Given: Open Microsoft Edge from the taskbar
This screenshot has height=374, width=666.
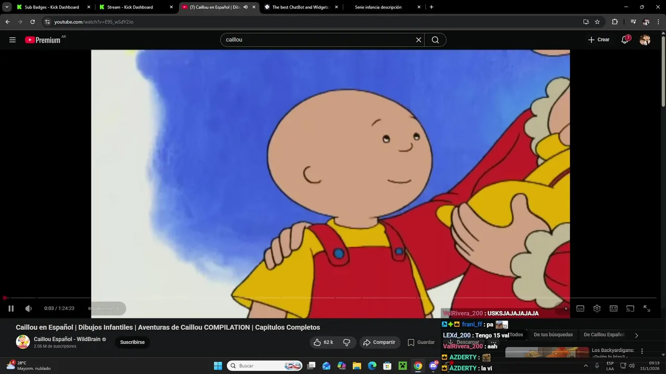Looking at the screenshot, I should [372, 366].
